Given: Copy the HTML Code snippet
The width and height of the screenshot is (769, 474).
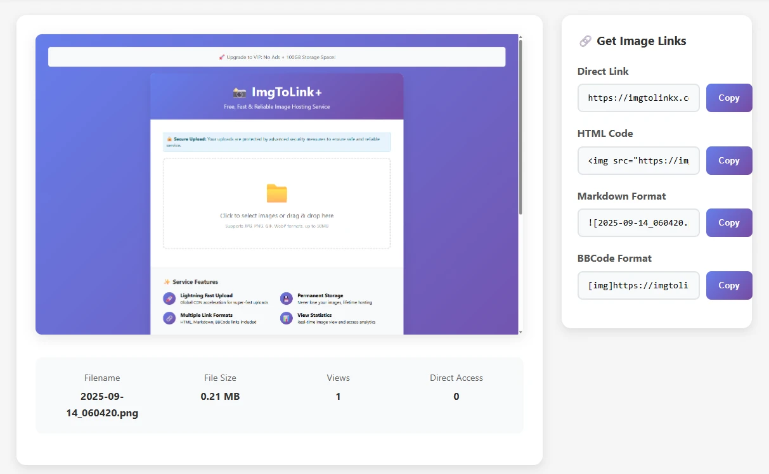Looking at the screenshot, I should 728,160.
